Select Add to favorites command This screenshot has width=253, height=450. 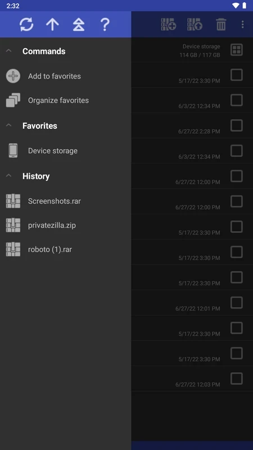coord(66,76)
